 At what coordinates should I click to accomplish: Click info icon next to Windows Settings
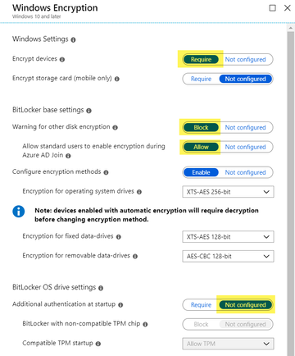tap(73, 40)
